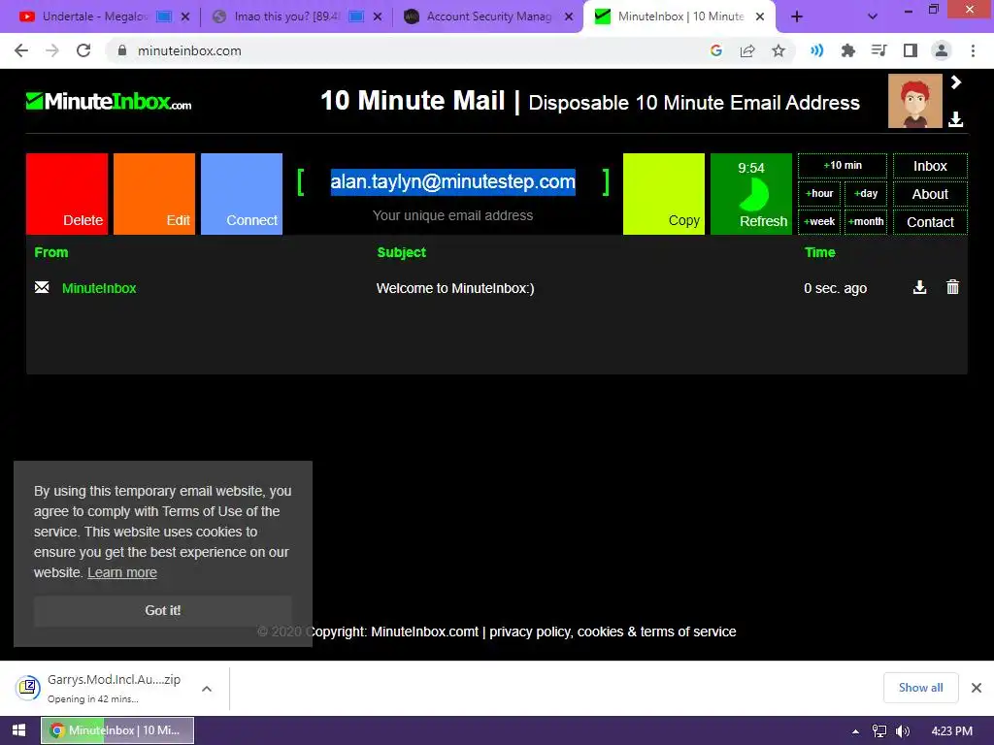Screen dimensions: 994x745
Task: Click the yellow-green Copy tile
Action: click(664, 194)
